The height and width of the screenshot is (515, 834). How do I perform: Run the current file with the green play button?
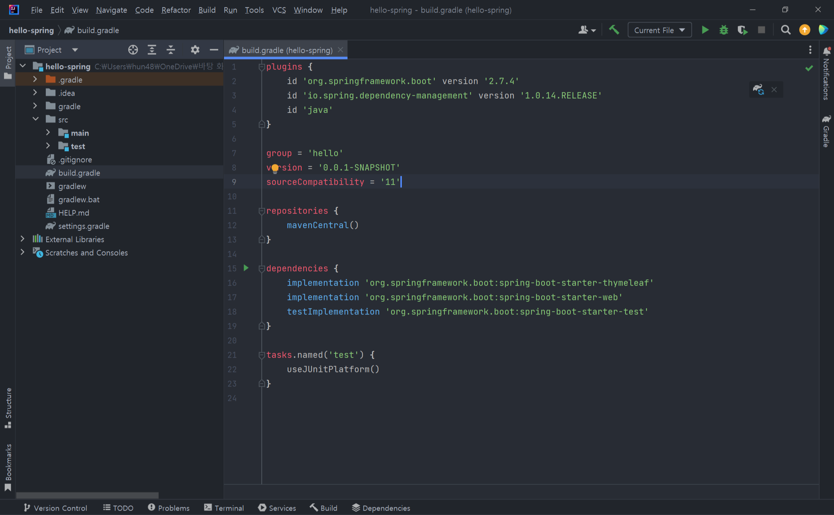[x=705, y=30]
